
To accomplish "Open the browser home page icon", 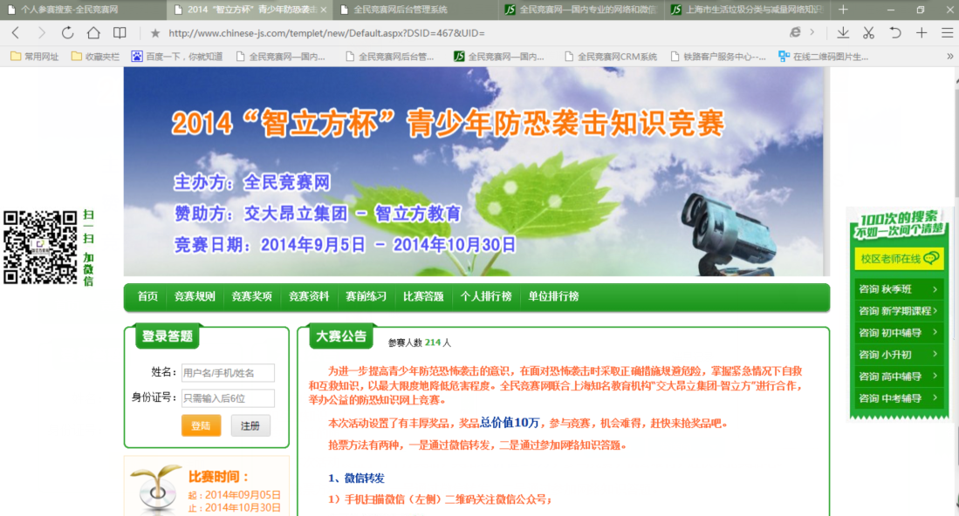I will (93, 33).
